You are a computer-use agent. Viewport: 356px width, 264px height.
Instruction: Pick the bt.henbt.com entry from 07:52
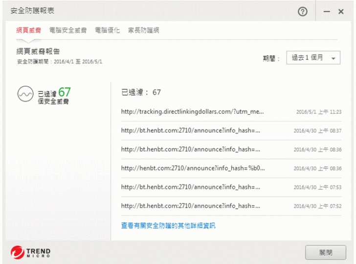pyautogui.click(x=191, y=206)
